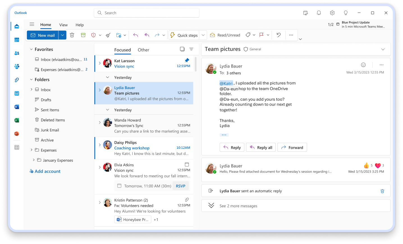The image size is (403, 244).
Task: Open Excel from the app sidebar
Action: (x=17, y=120)
